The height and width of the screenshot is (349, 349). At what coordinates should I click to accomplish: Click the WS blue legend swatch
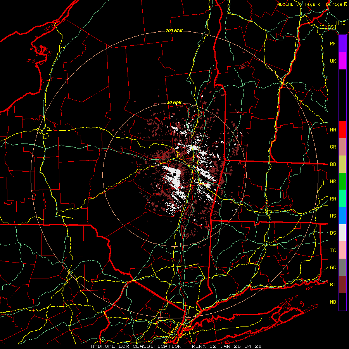342,216
